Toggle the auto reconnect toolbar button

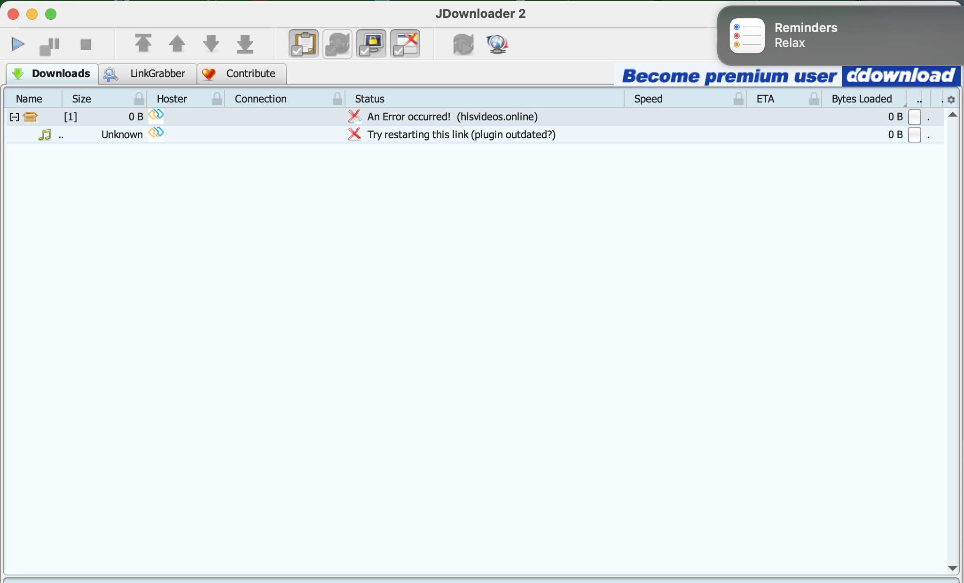[337, 44]
